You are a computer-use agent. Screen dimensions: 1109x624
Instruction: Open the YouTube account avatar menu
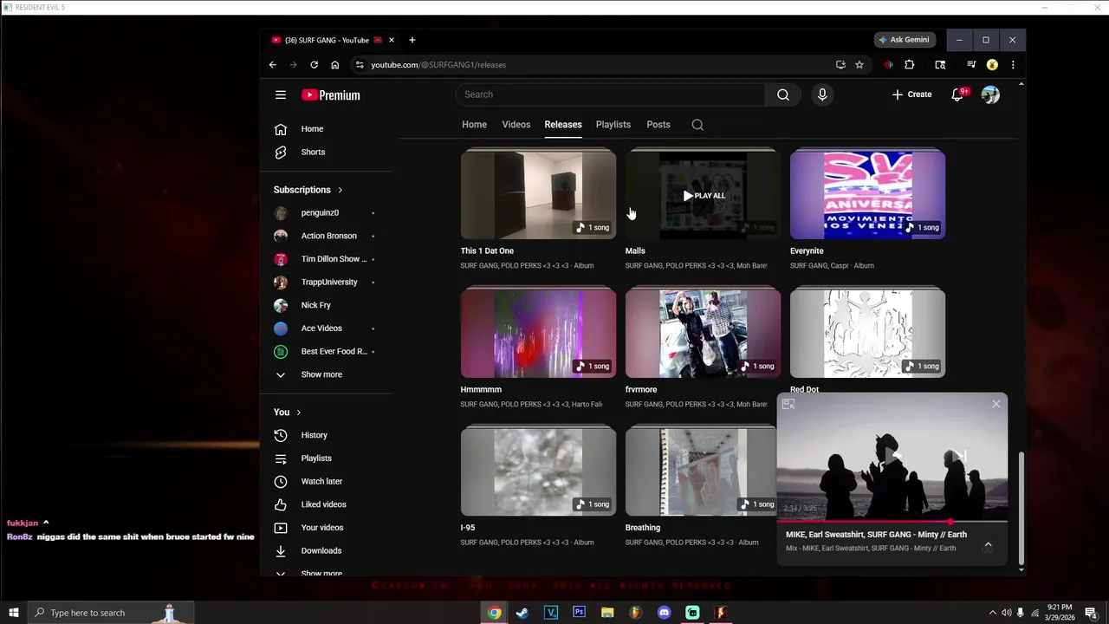point(990,94)
